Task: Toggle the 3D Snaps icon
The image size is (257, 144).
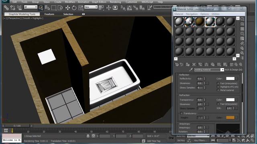Action: (123, 8)
